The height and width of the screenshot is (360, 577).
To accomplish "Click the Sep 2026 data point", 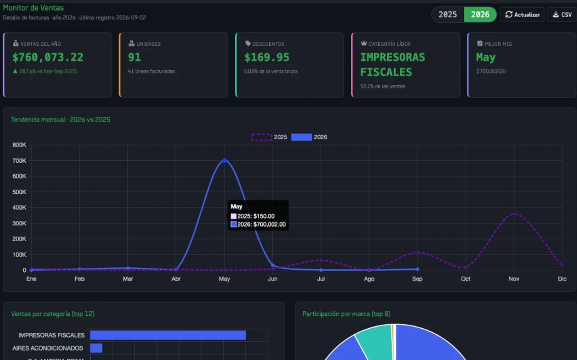I will (417, 269).
